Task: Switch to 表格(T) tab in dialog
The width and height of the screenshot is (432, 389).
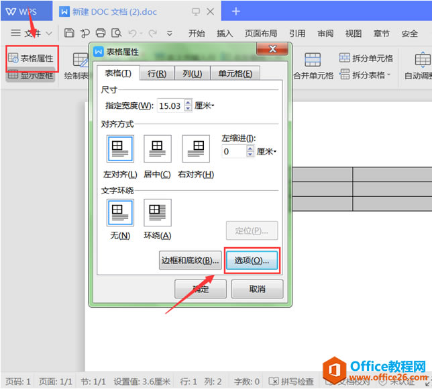Action: 118,73
